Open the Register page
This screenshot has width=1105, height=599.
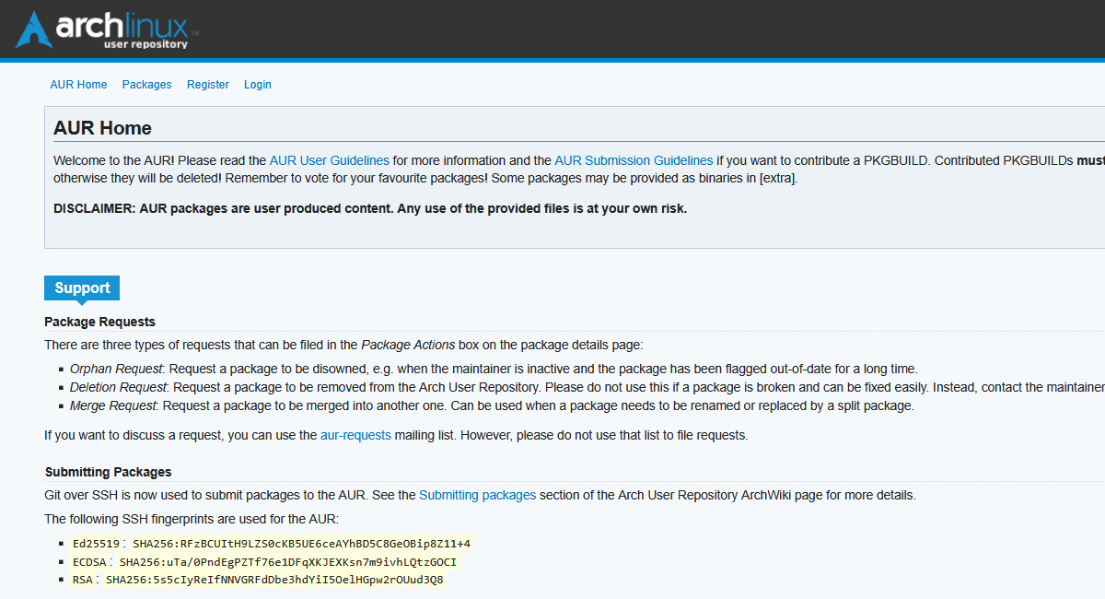click(x=208, y=85)
